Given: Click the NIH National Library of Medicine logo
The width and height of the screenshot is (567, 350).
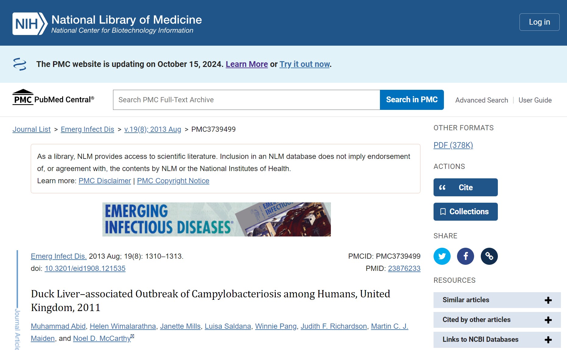Looking at the screenshot, I should [107, 23].
